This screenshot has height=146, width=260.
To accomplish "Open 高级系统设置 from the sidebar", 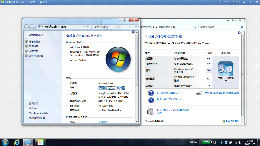I will [x=36, y=56].
